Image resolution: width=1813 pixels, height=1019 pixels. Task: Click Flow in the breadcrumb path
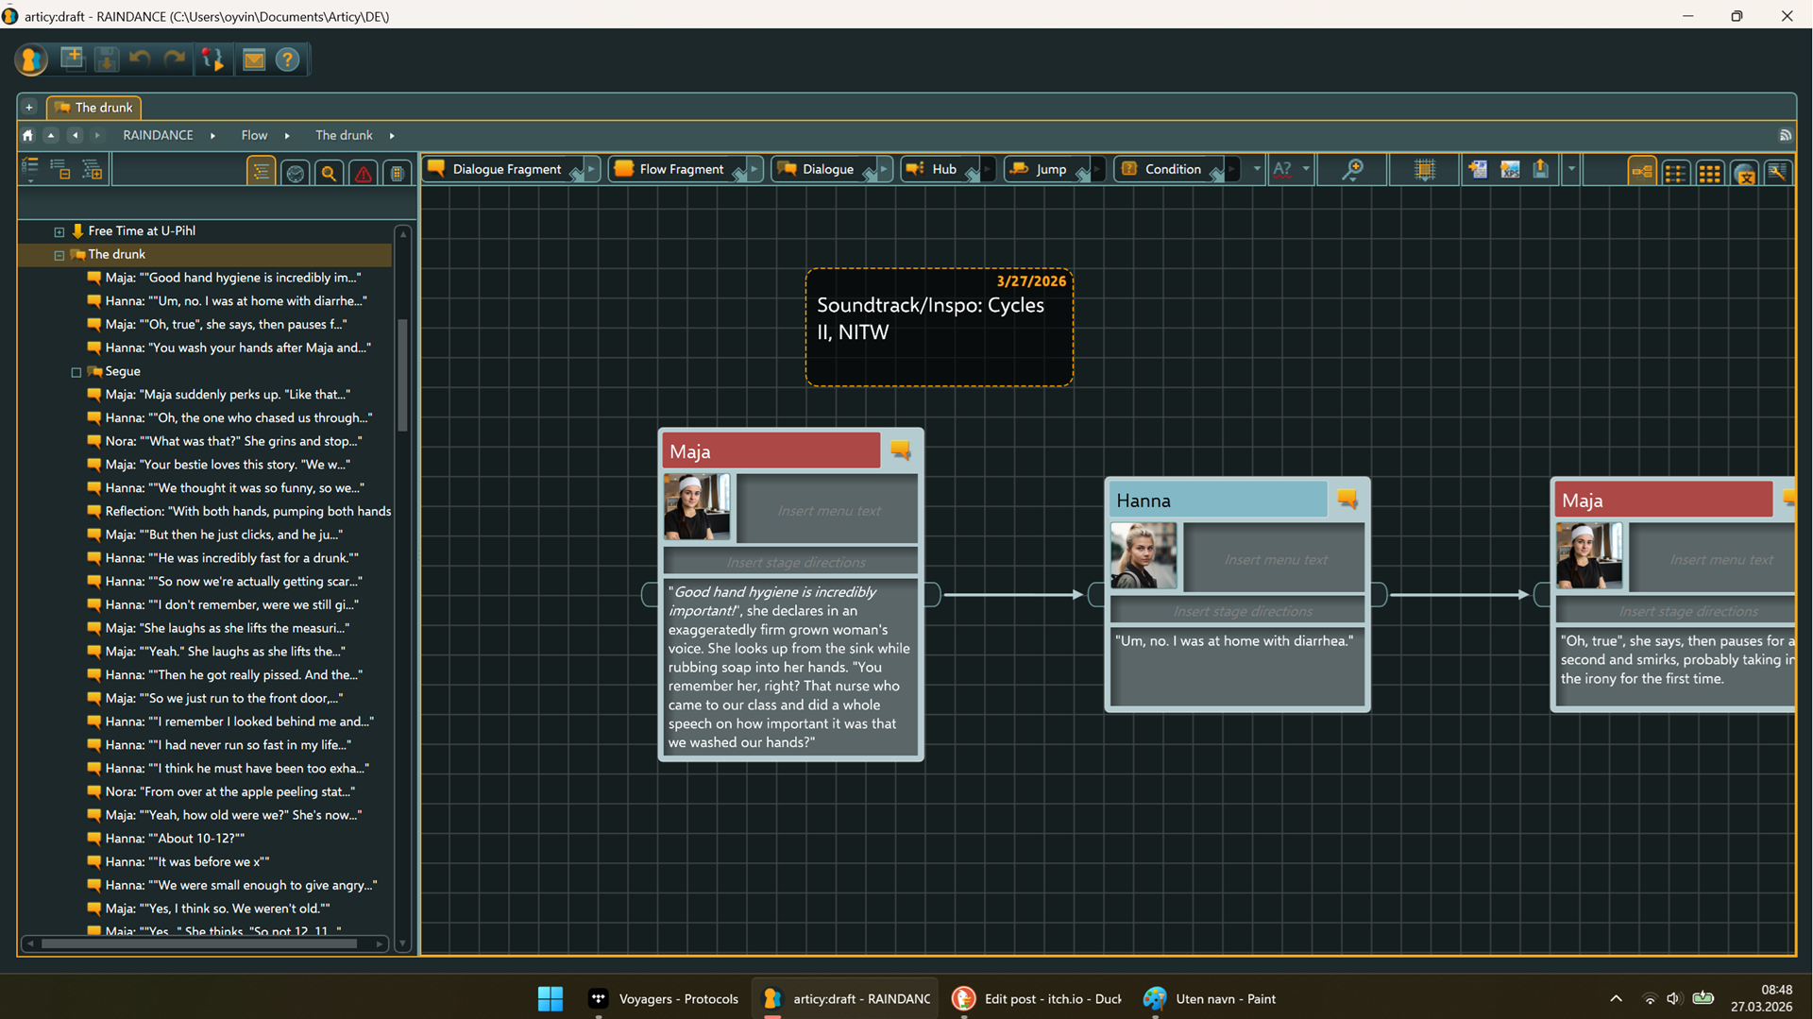pos(254,135)
